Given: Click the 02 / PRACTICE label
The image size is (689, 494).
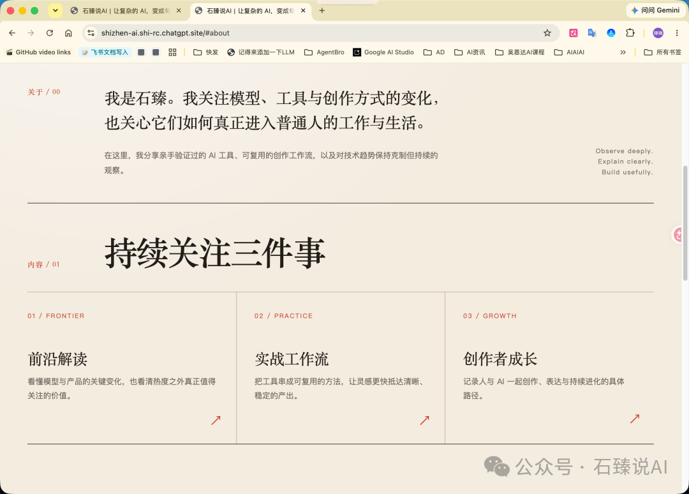Looking at the screenshot, I should click(x=283, y=316).
